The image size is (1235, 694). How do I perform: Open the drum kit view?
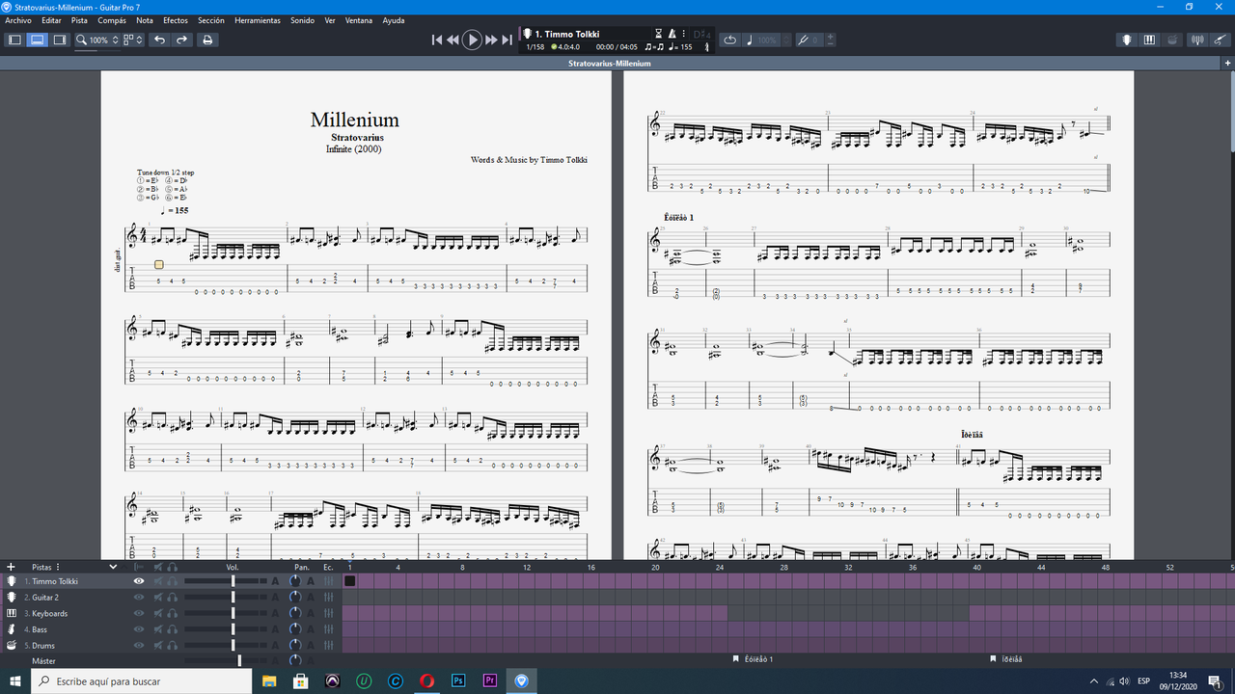(1171, 40)
